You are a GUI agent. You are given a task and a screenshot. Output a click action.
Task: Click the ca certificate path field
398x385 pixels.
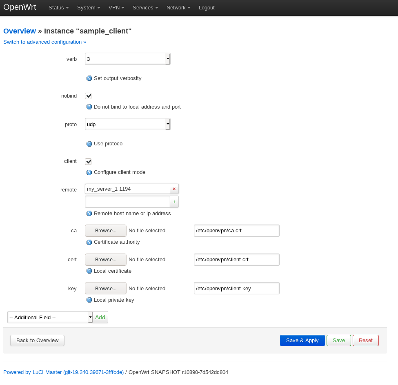tap(237, 231)
